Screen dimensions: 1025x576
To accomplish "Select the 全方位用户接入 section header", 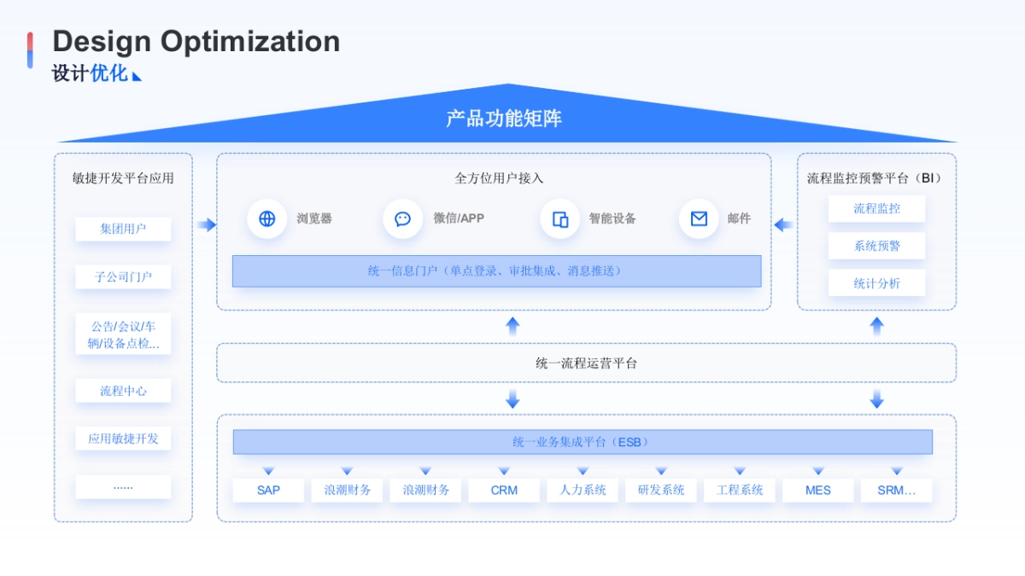I will tap(498, 178).
